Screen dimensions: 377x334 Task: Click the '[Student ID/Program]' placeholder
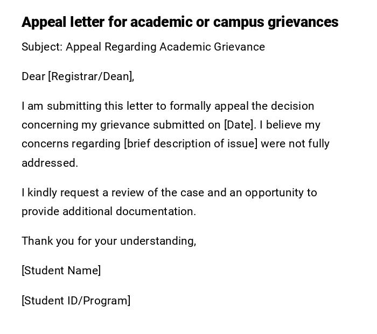[76, 301]
